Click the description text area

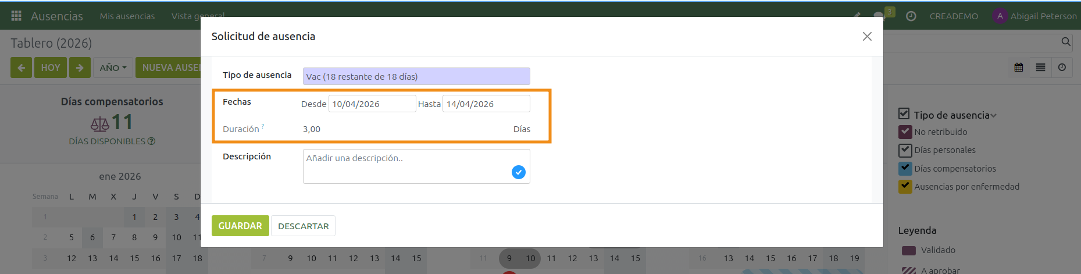coord(416,166)
